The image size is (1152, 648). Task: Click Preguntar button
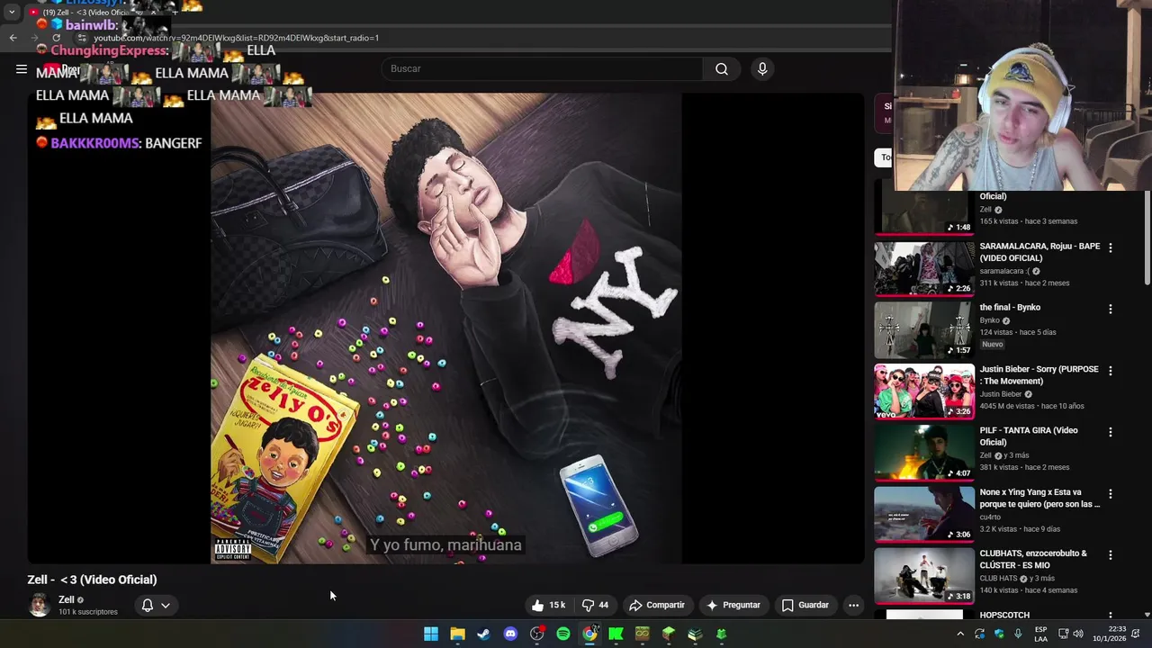pyautogui.click(x=733, y=605)
